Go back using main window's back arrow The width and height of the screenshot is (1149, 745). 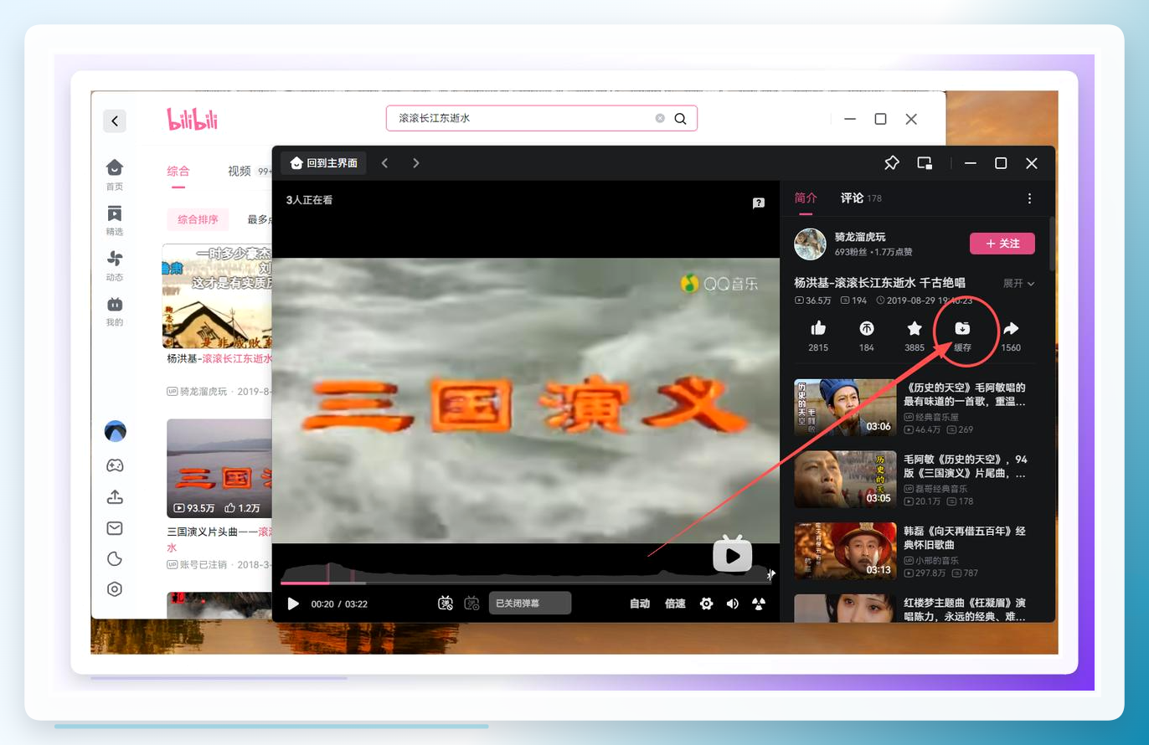tap(115, 121)
